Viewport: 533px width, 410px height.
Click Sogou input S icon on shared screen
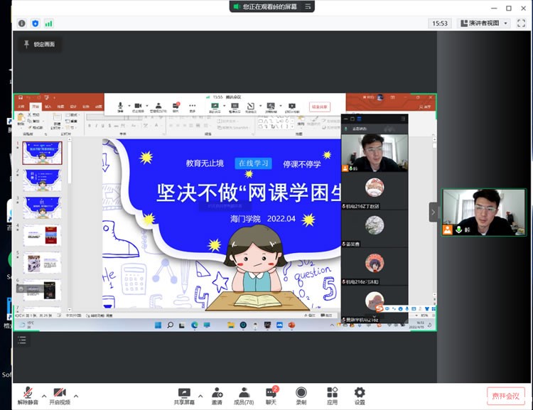click(379, 308)
